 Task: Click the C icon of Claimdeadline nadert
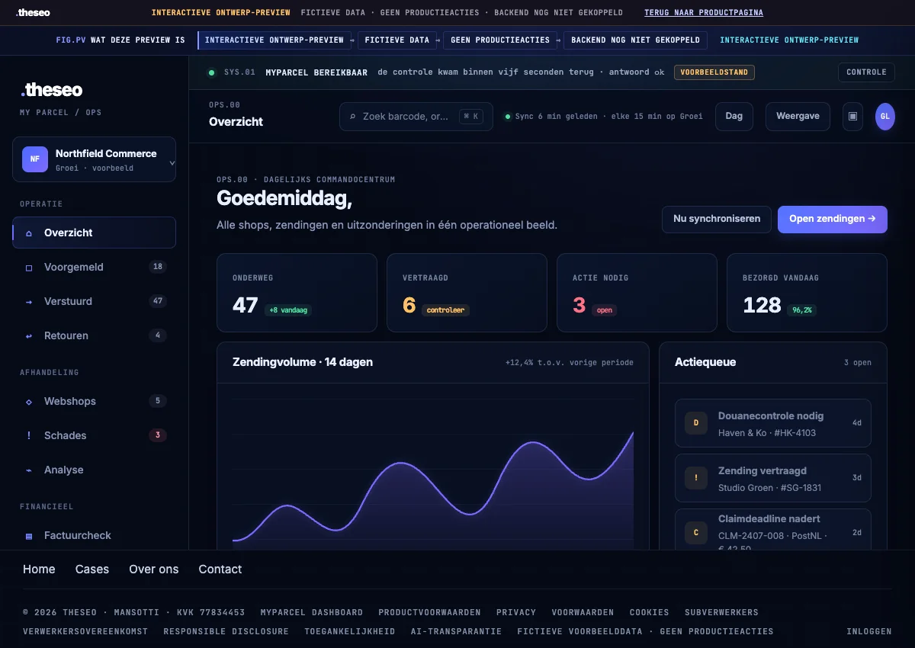pyautogui.click(x=696, y=533)
